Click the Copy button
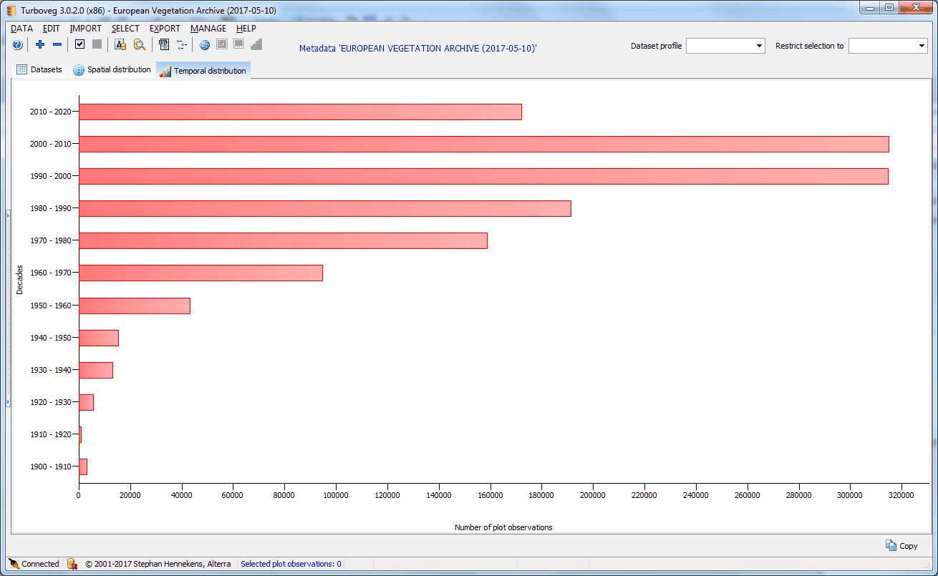The height and width of the screenshot is (576, 938). pyautogui.click(x=901, y=546)
